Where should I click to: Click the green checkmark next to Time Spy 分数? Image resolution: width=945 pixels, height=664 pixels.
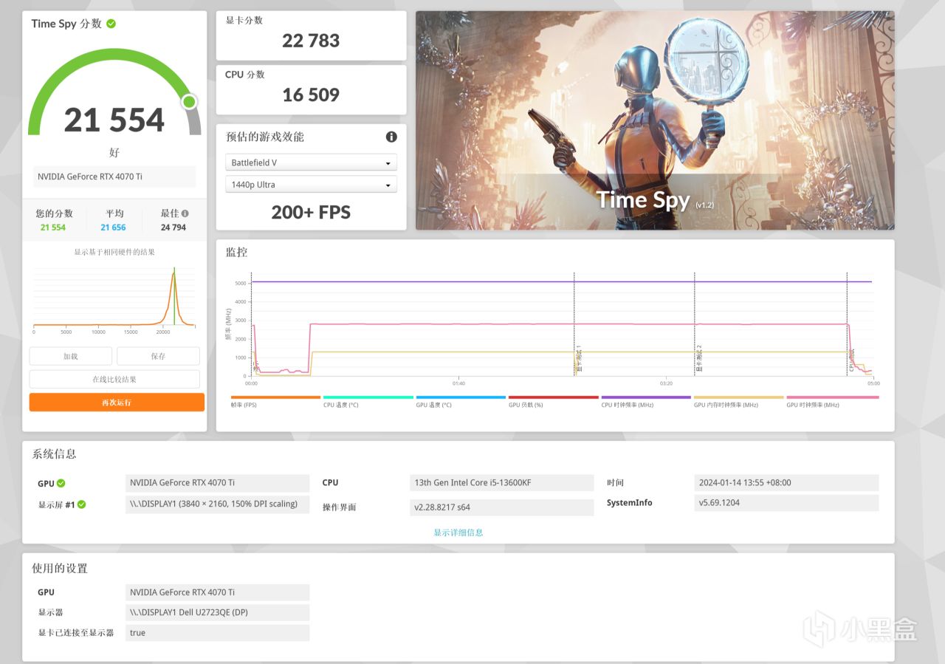click(x=111, y=24)
